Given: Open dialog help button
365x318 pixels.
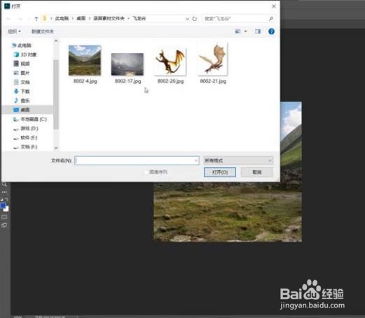Looking at the screenshot, I should coord(271,32).
